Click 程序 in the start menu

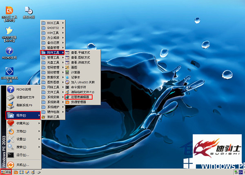[22, 116]
